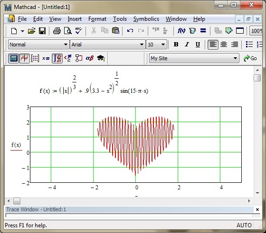
Task: Open the Symbolics menu
Action: [146, 19]
